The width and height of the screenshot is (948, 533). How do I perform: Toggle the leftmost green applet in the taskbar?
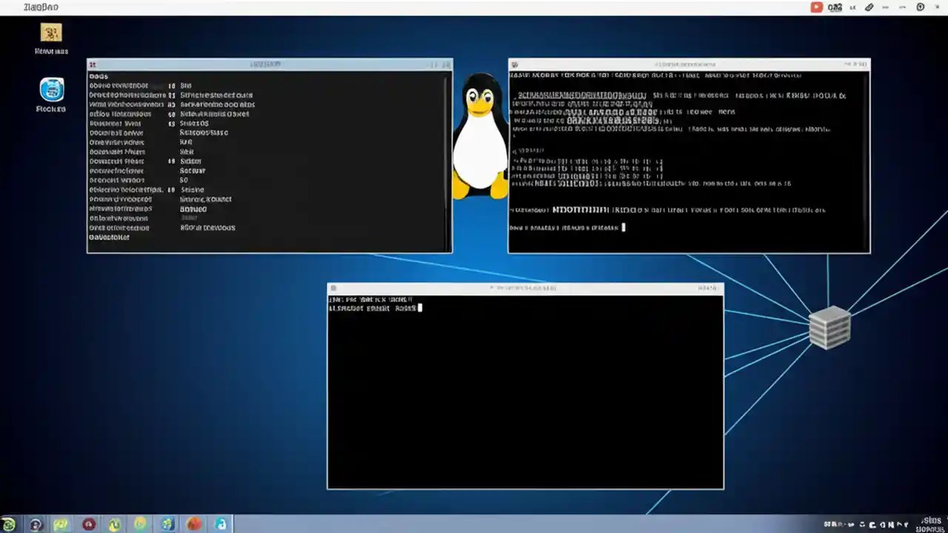click(x=10, y=524)
